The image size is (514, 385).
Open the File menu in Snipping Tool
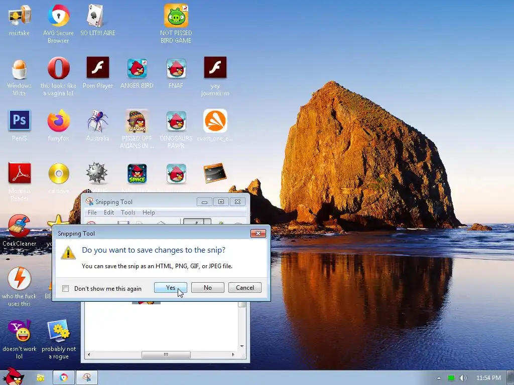coord(92,213)
